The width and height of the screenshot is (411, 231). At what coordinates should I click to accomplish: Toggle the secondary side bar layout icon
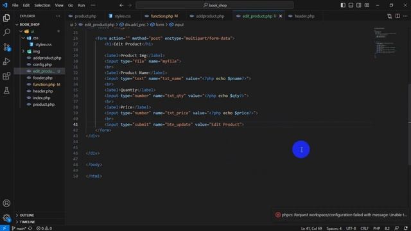tap(359, 5)
